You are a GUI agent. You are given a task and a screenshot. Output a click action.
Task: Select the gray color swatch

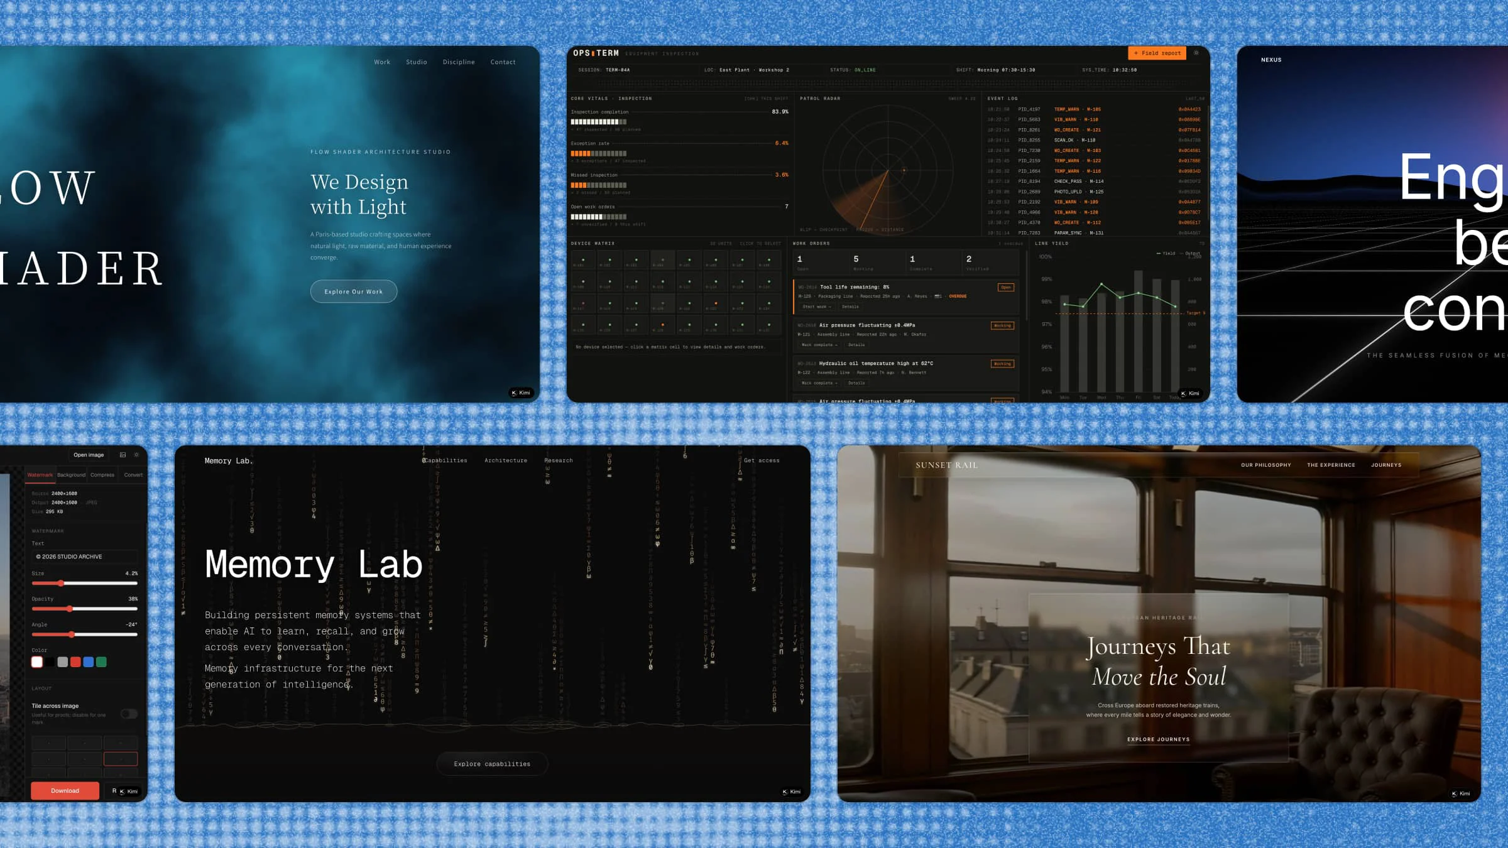tap(63, 662)
